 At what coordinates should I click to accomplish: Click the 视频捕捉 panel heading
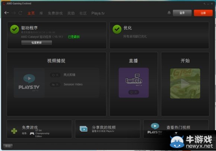point(56,60)
